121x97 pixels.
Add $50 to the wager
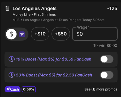pos(61,34)
